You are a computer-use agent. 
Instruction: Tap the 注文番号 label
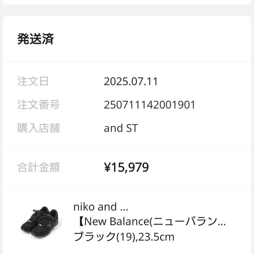click(x=38, y=105)
